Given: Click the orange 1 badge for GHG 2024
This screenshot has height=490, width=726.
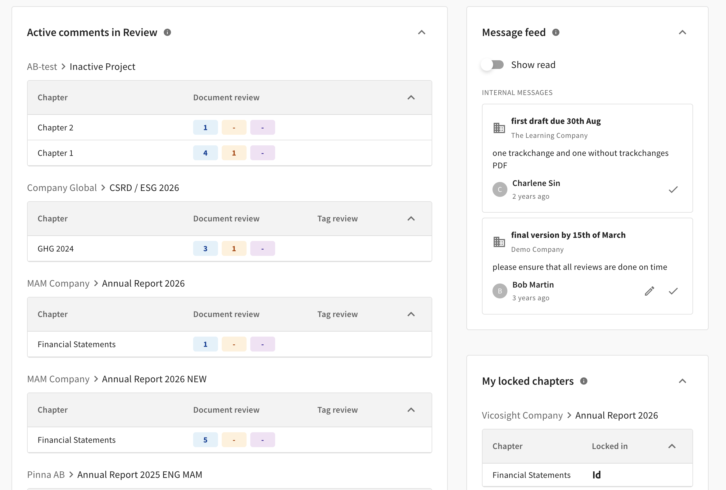Looking at the screenshot, I should coord(234,249).
